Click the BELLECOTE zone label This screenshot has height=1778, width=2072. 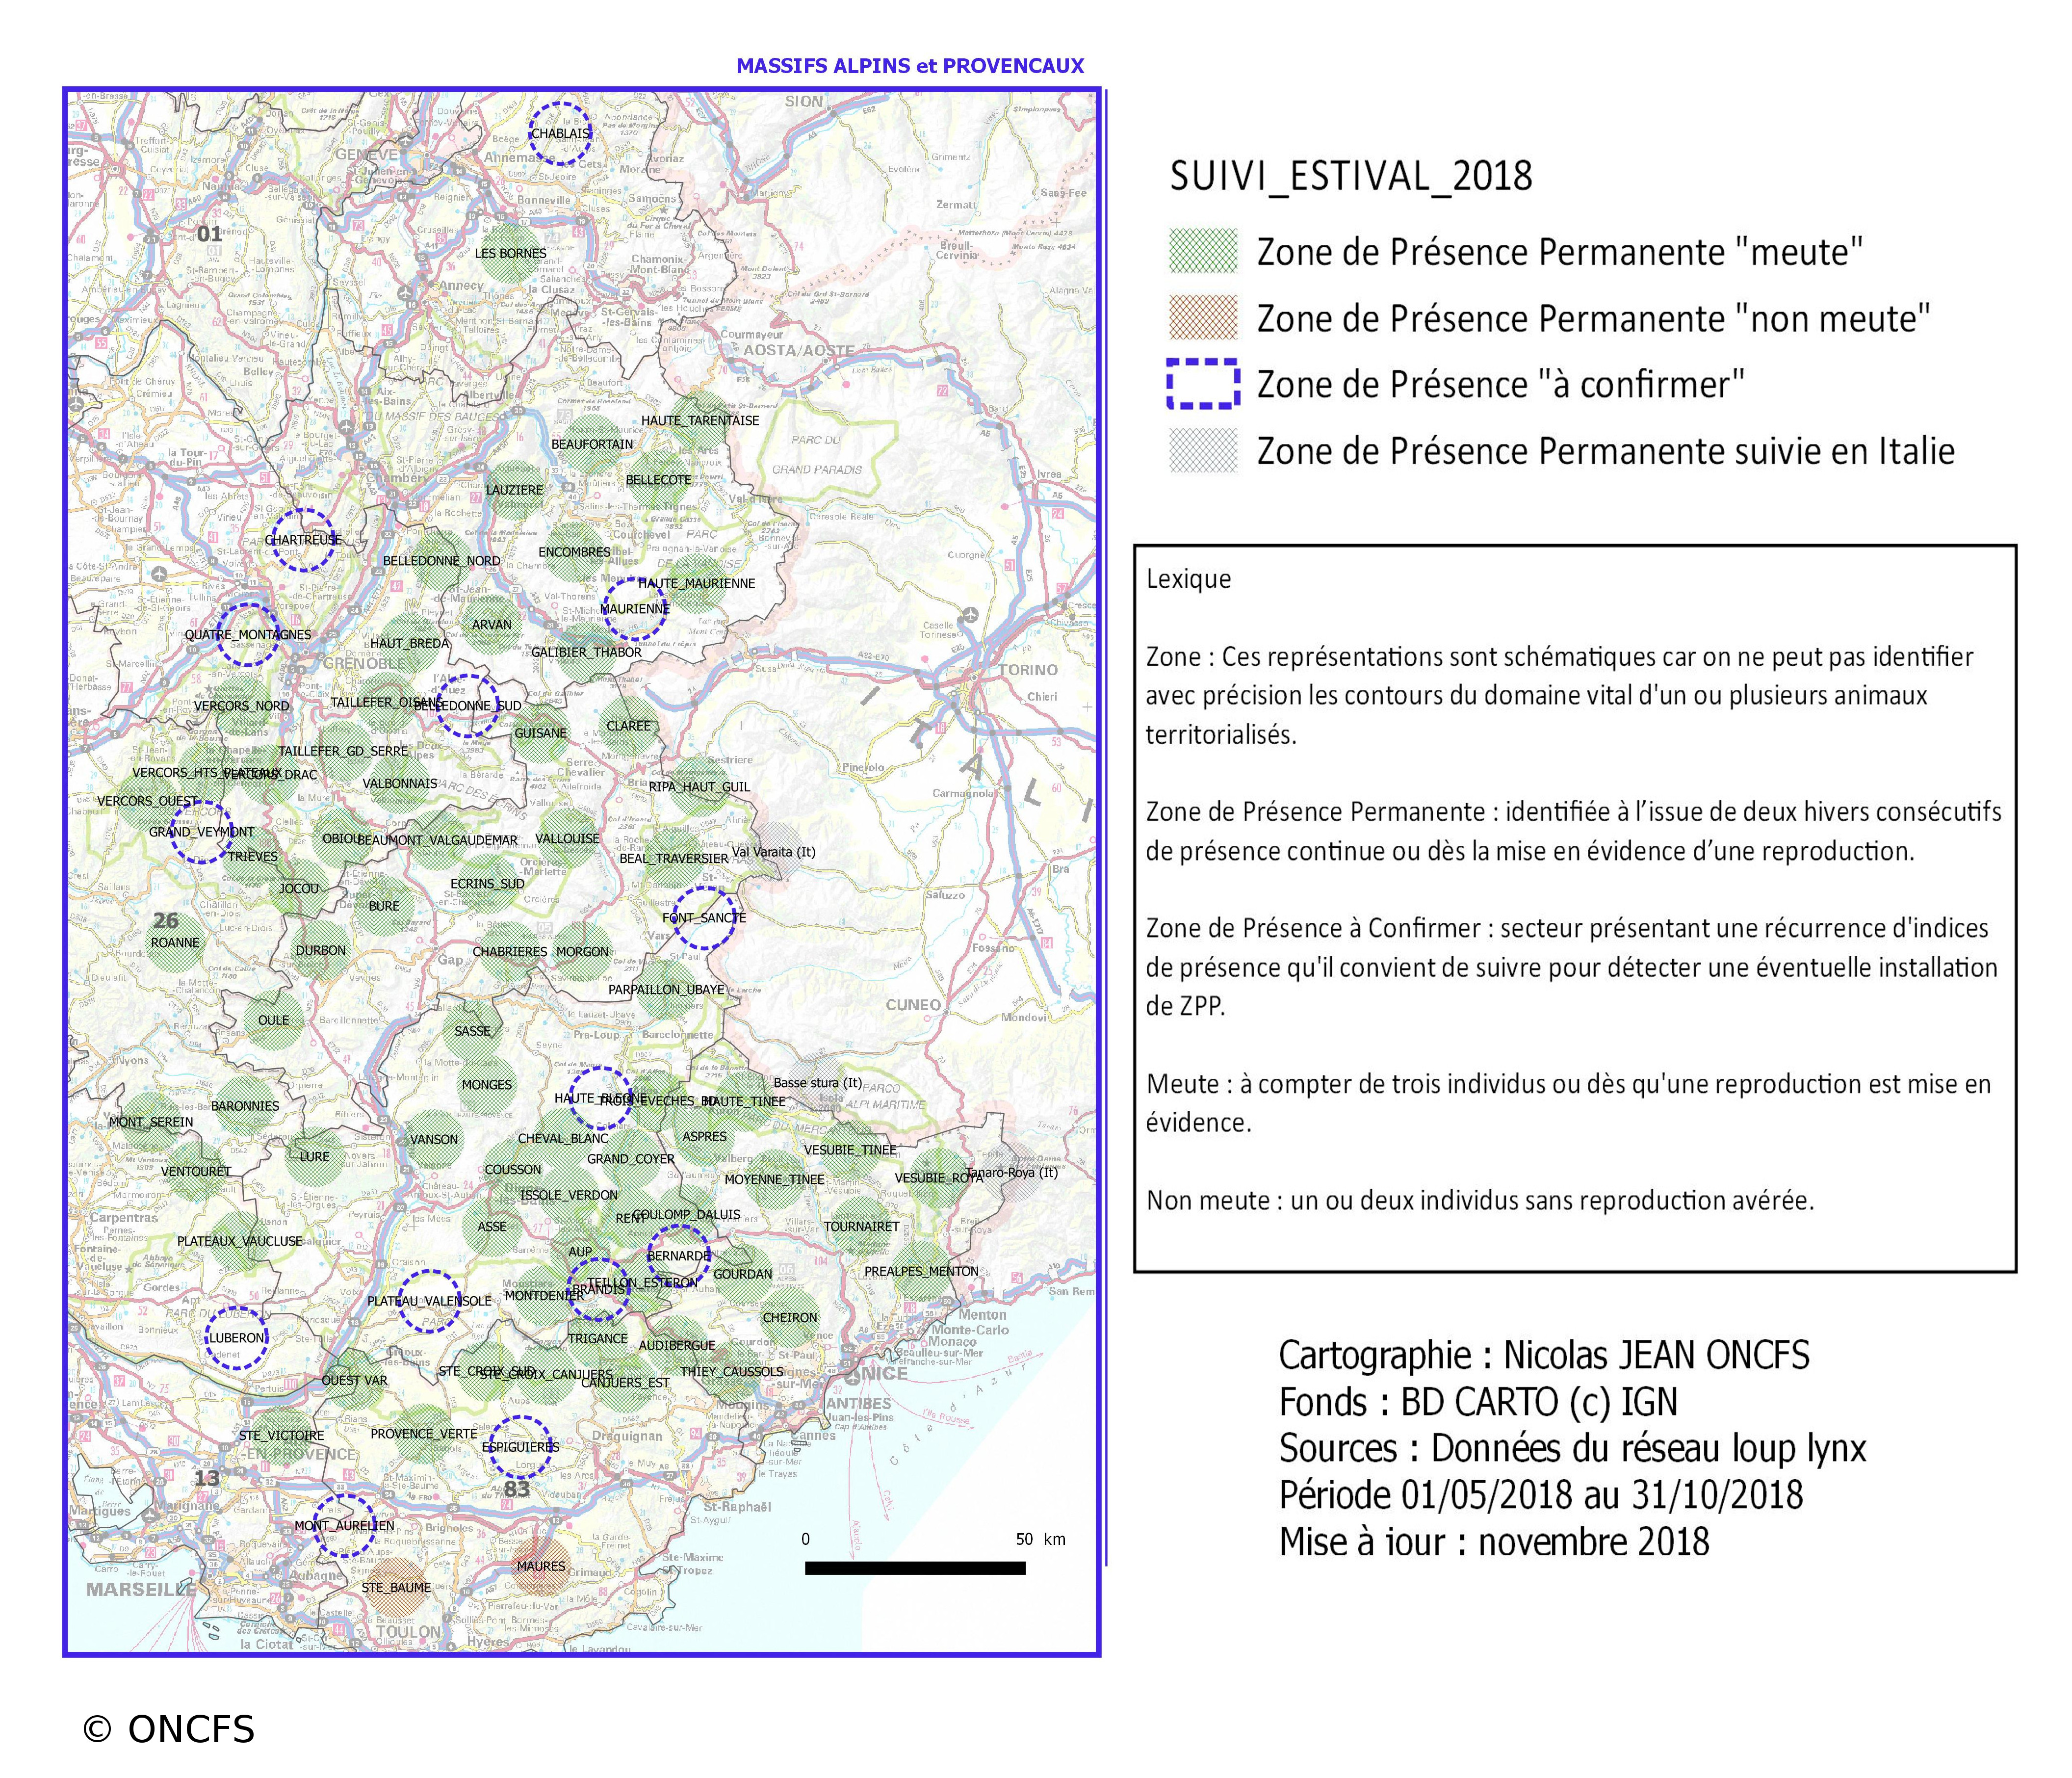pos(658,480)
